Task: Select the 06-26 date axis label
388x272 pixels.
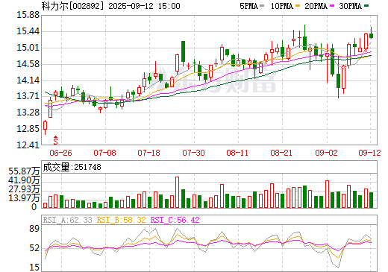Action: pos(60,153)
